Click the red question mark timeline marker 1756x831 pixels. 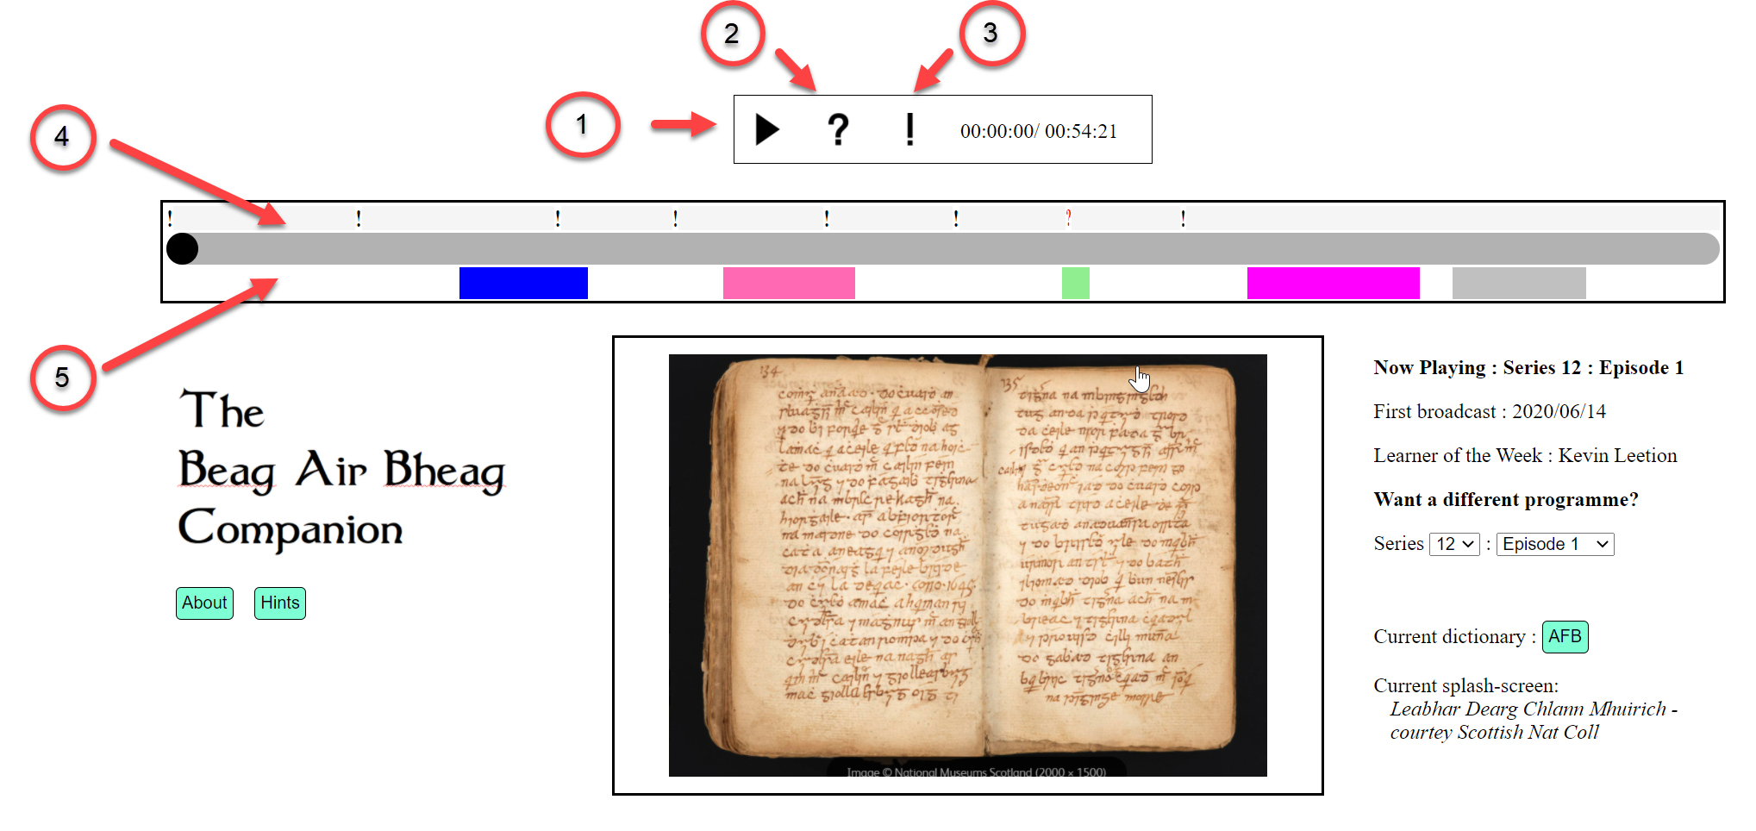(1068, 217)
